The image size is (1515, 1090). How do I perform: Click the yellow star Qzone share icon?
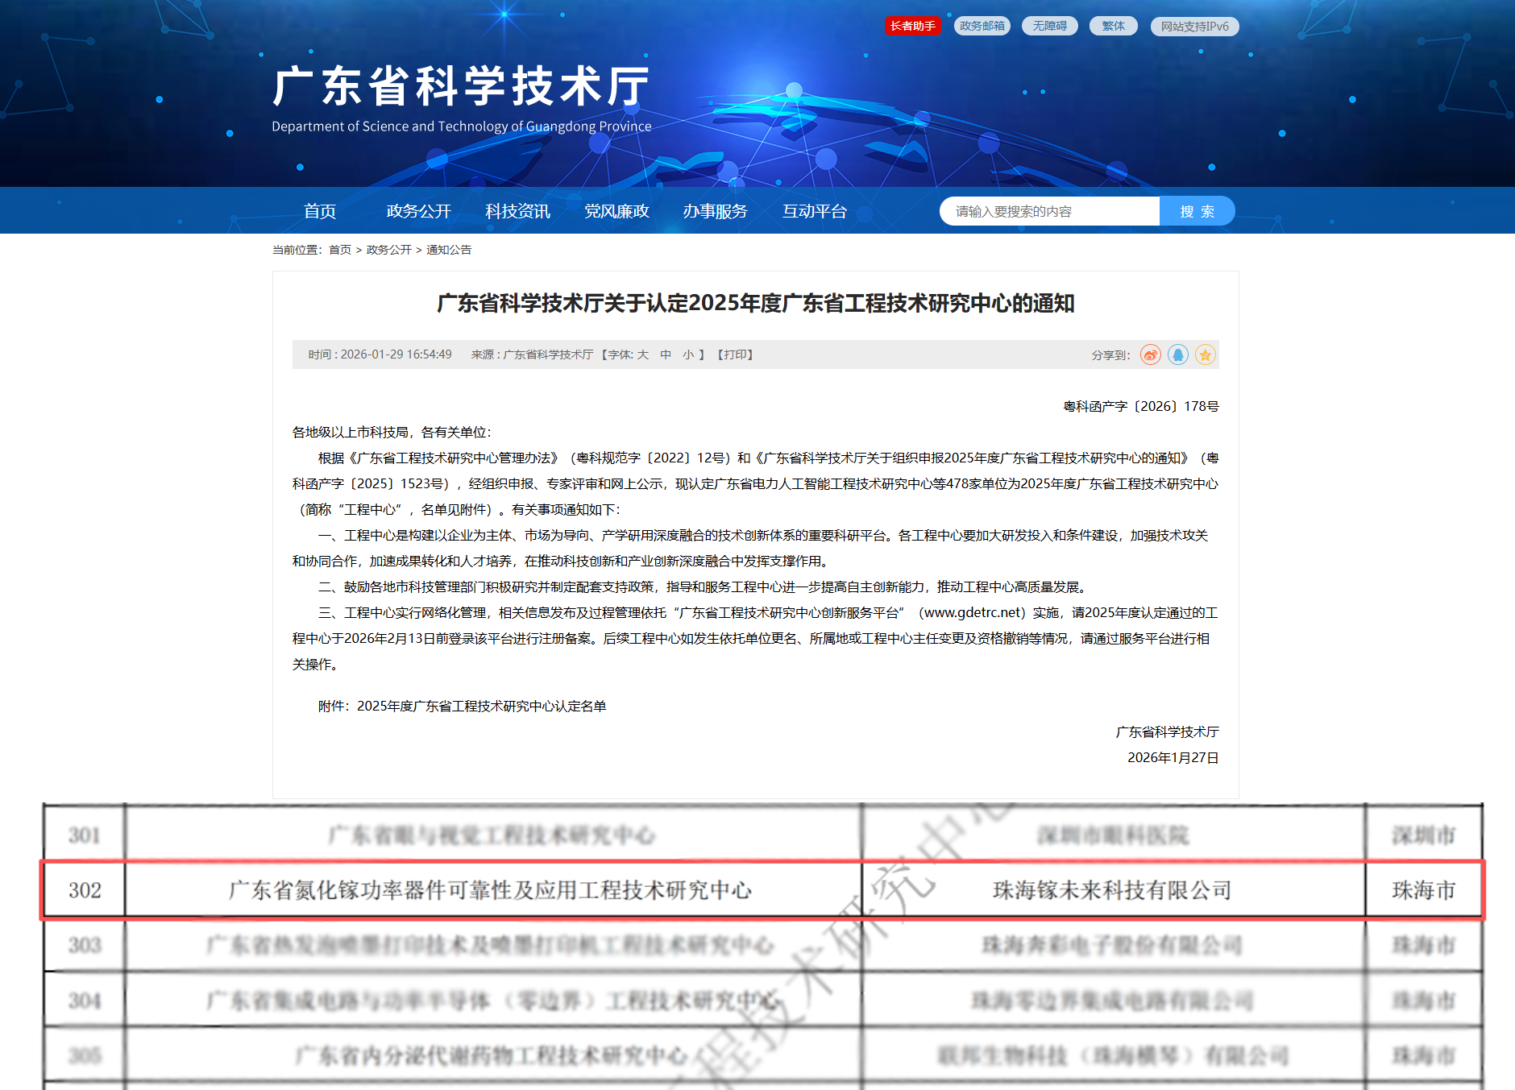click(x=1205, y=354)
